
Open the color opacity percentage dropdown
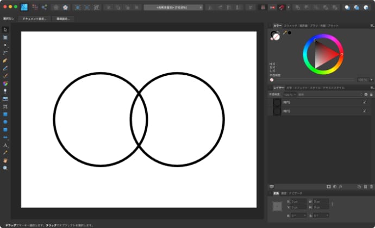[x=364, y=80]
